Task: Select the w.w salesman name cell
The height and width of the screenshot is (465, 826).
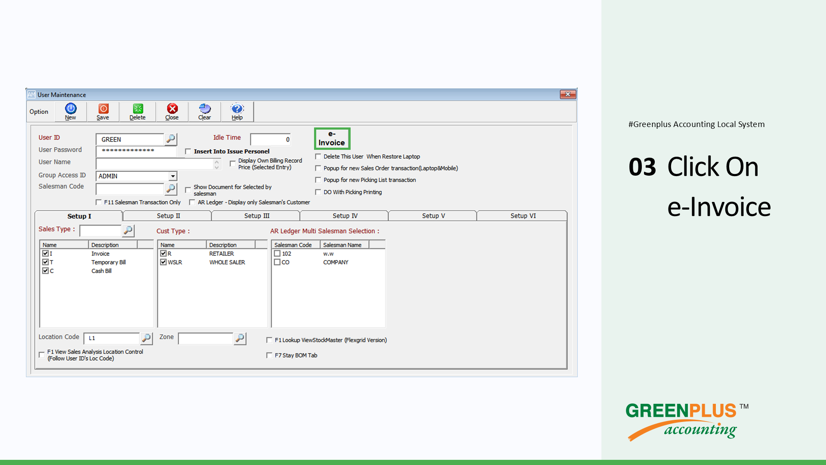Action: coord(329,254)
